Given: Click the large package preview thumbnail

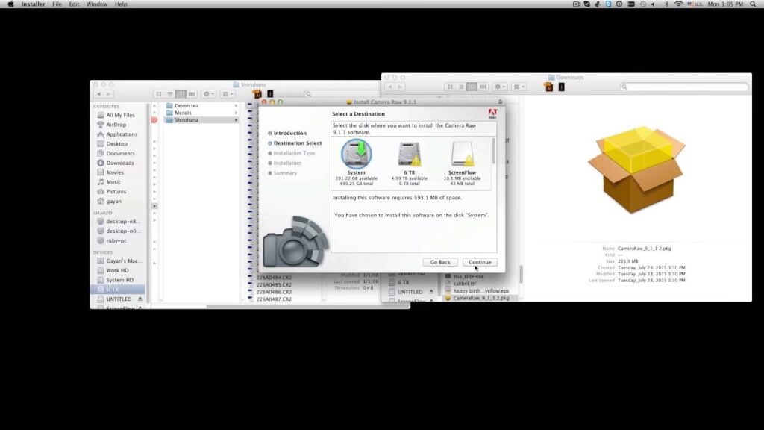Looking at the screenshot, I should [x=636, y=170].
